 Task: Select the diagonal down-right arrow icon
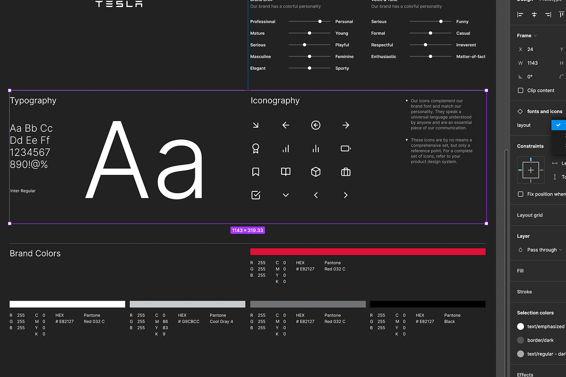[x=256, y=125]
